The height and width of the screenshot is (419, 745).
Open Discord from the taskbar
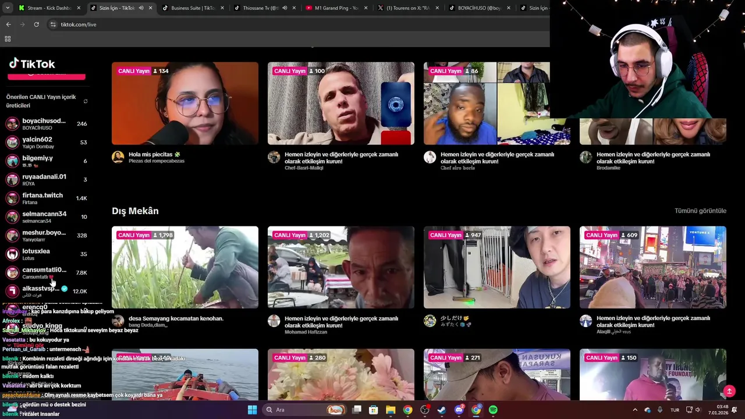point(459,410)
